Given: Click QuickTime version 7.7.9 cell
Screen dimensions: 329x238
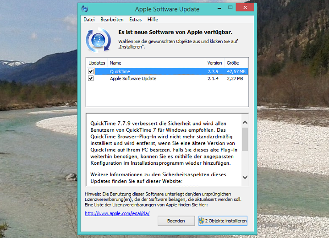Looking at the screenshot, I should (x=213, y=71).
